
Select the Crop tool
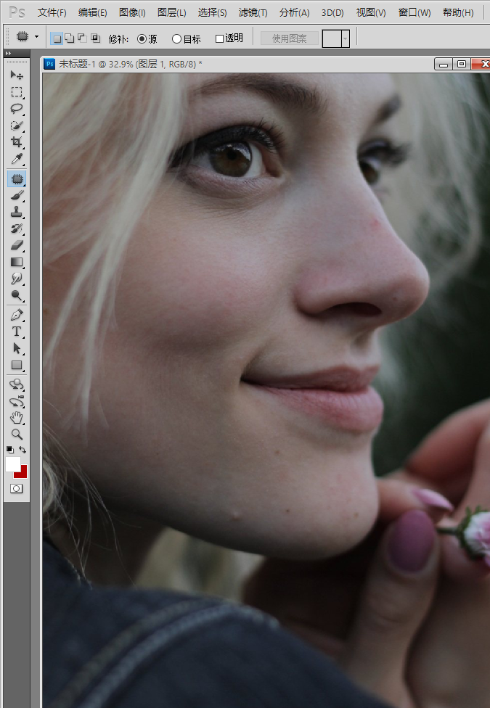17,143
